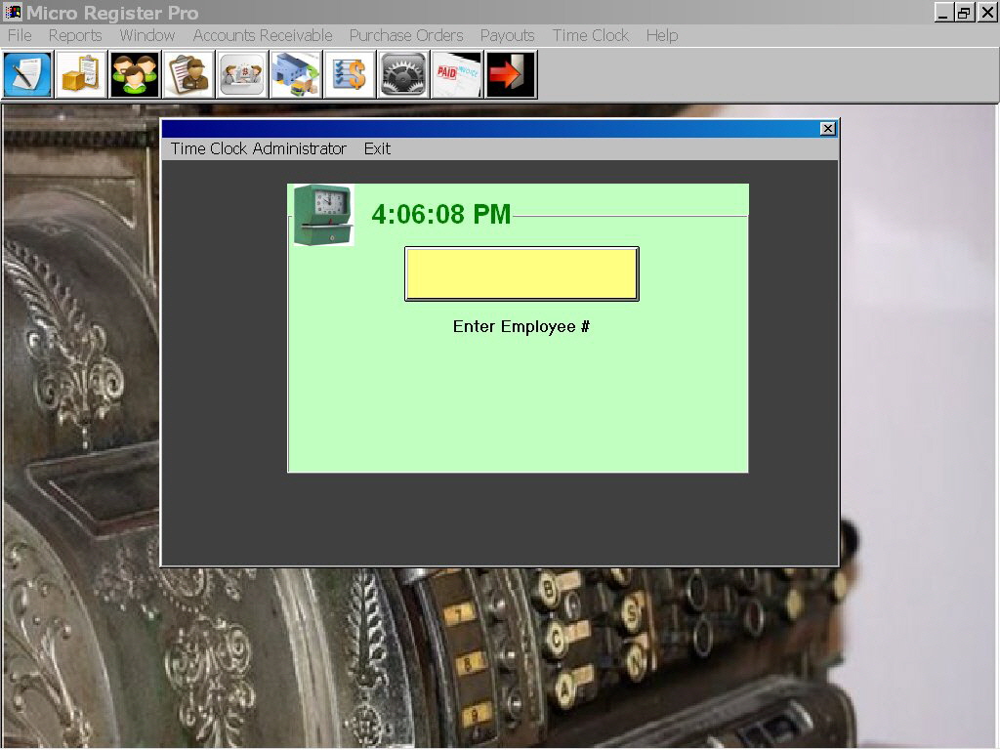Click the three-people customers icon

click(135, 74)
